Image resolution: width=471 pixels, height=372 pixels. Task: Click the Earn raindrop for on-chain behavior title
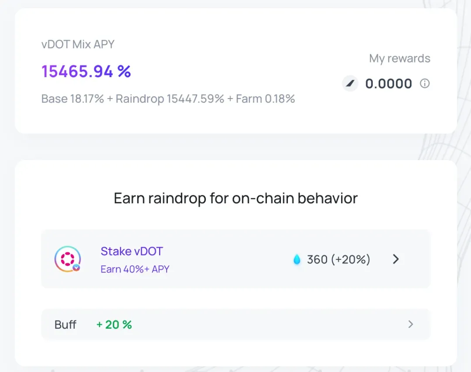click(x=236, y=198)
